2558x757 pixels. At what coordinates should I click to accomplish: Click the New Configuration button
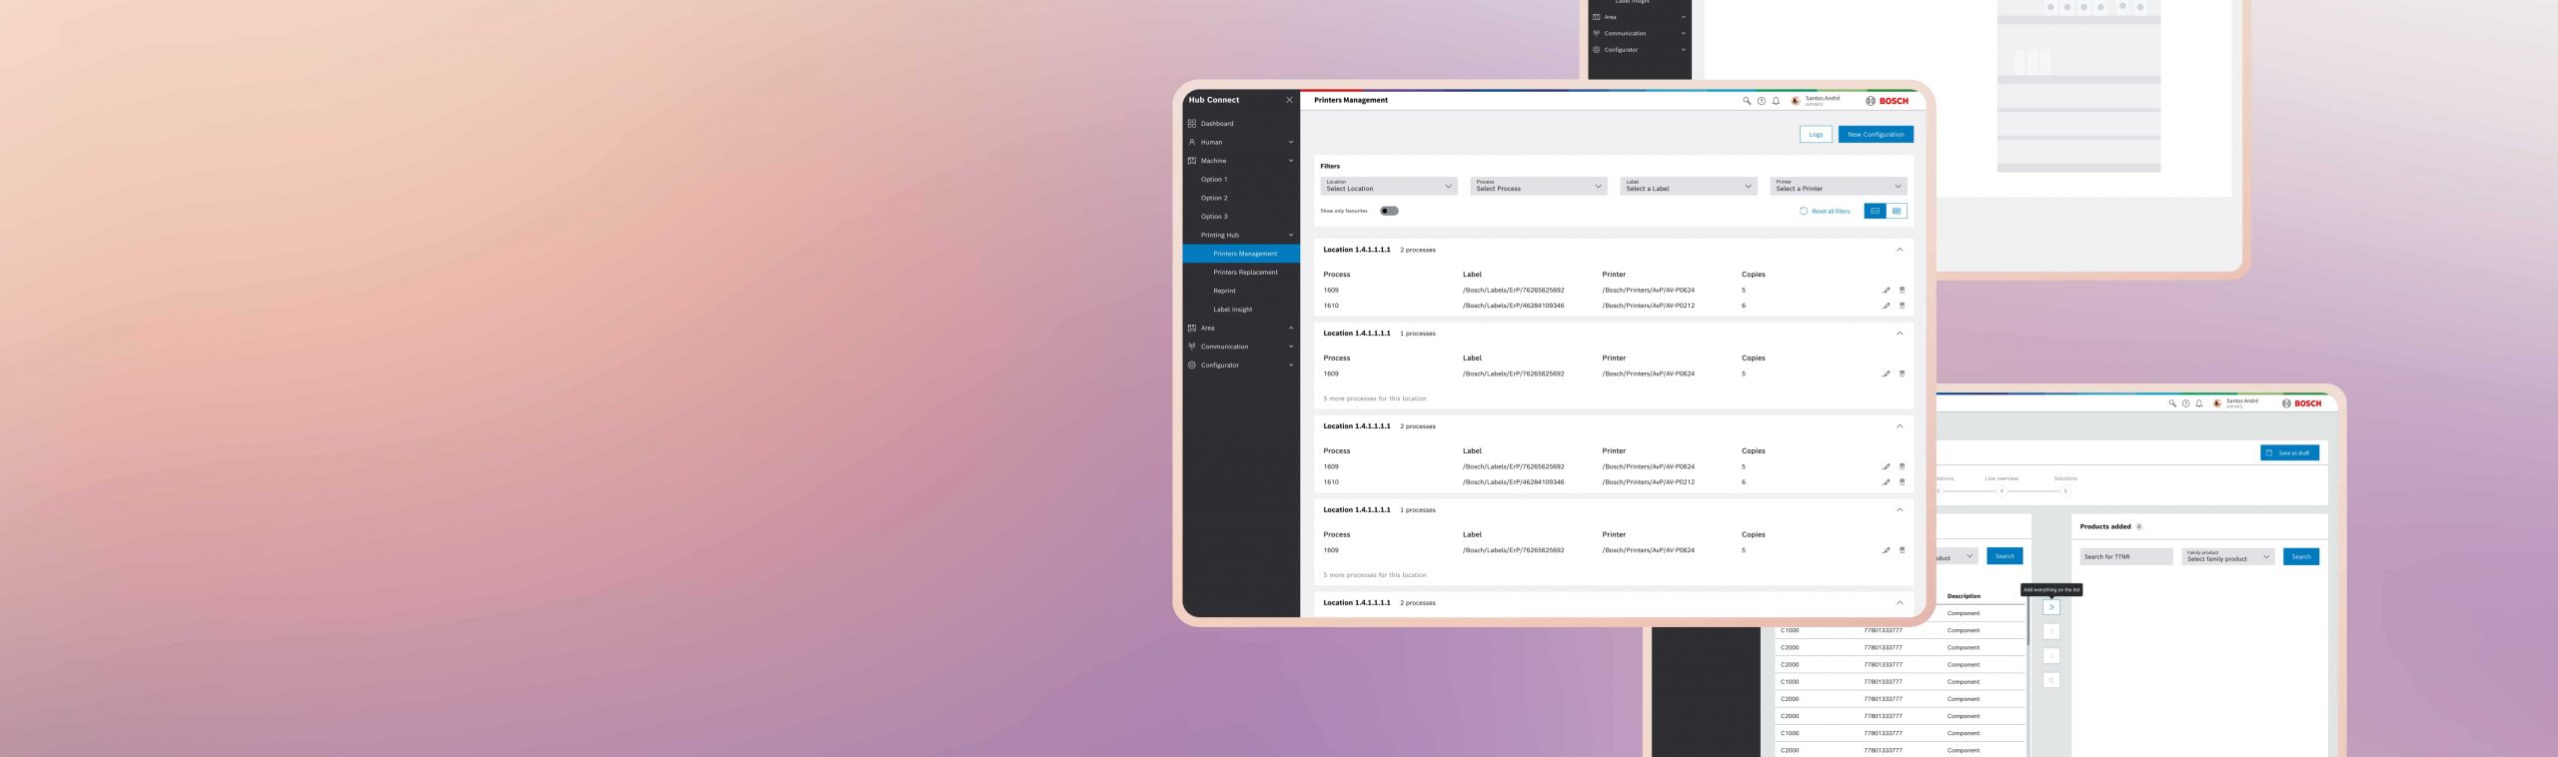[1876, 134]
